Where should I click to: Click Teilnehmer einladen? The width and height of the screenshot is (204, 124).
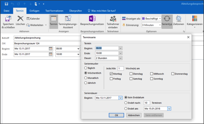(x=113, y=22)
